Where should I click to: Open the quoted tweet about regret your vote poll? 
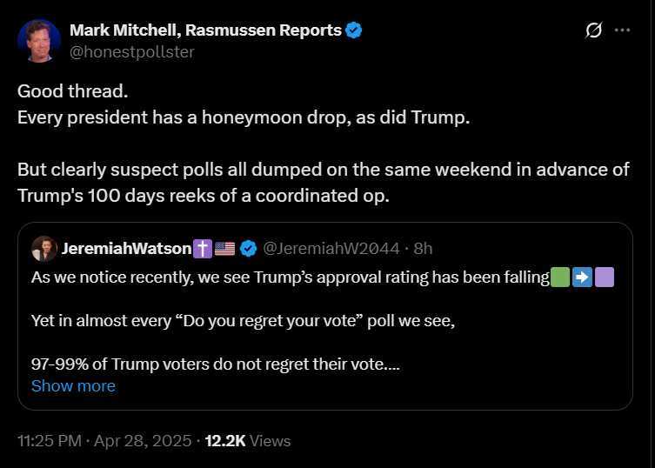click(325, 316)
